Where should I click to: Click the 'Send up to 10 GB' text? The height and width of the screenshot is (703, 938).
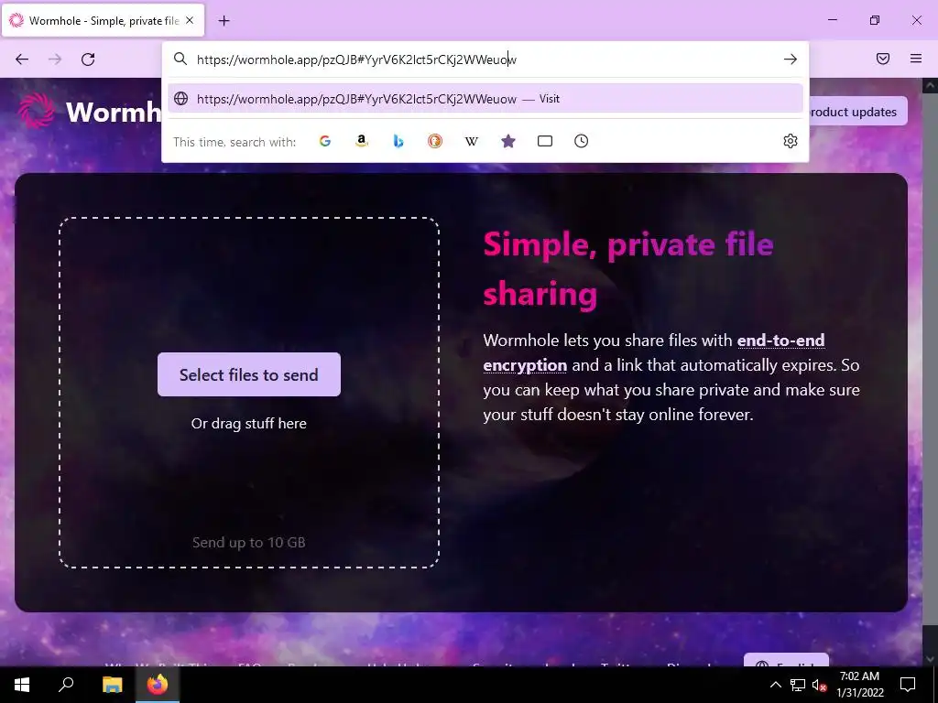249,542
